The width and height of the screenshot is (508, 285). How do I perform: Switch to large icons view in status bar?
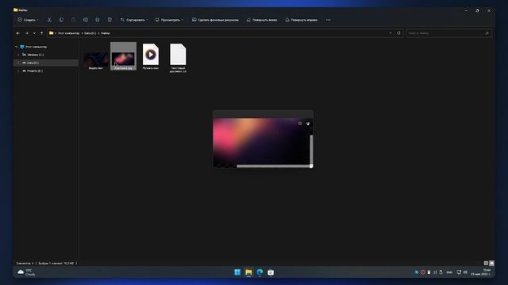point(491,264)
